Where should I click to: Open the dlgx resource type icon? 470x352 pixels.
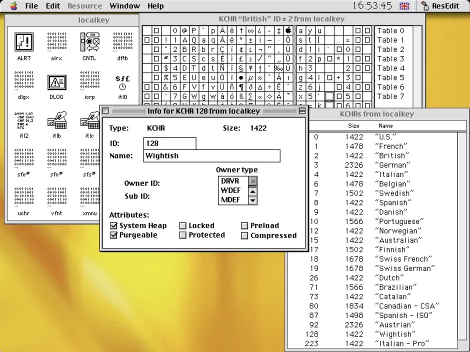[x=23, y=80]
